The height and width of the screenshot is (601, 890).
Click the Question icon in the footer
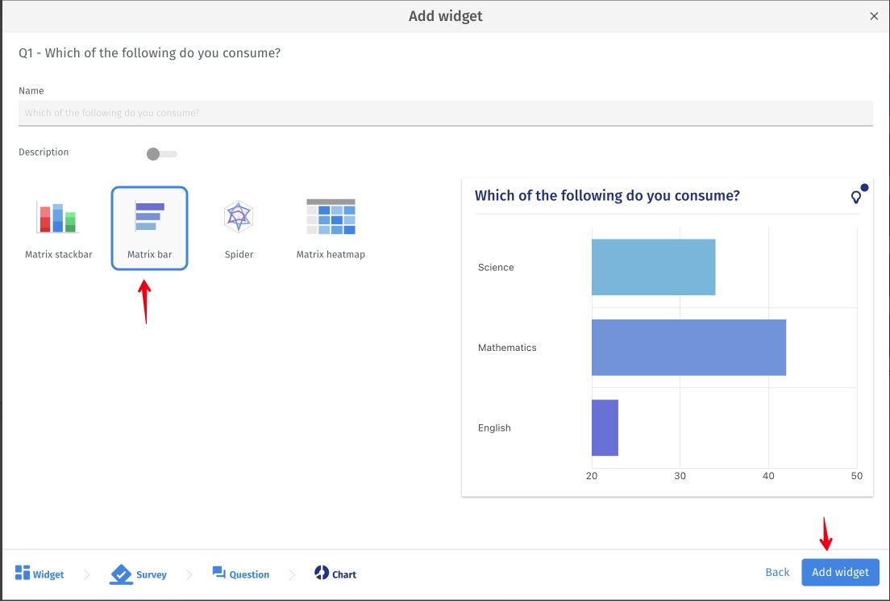pyautogui.click(x=218, y=574)
